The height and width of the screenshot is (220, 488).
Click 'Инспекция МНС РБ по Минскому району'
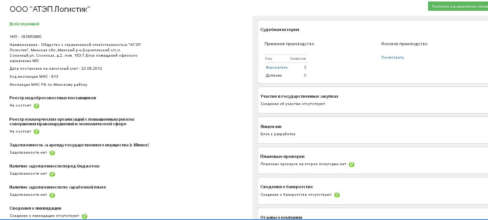(x=48, y=85)
